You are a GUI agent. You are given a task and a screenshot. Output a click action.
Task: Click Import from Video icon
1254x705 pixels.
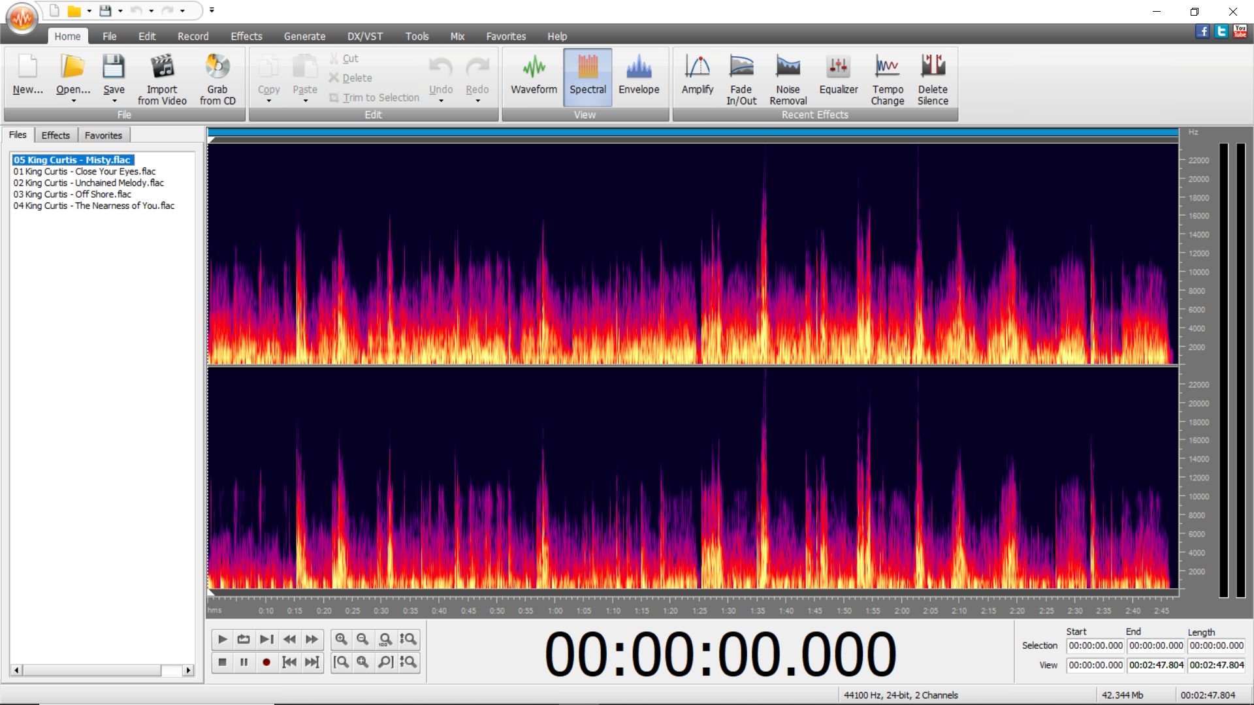[x=162, y=79]
